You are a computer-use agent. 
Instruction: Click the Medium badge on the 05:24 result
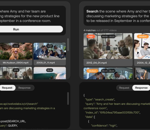click(x=92, y=71)
